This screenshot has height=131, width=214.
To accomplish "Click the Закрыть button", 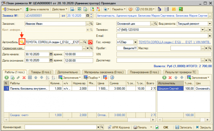I will tap(203, 127).
